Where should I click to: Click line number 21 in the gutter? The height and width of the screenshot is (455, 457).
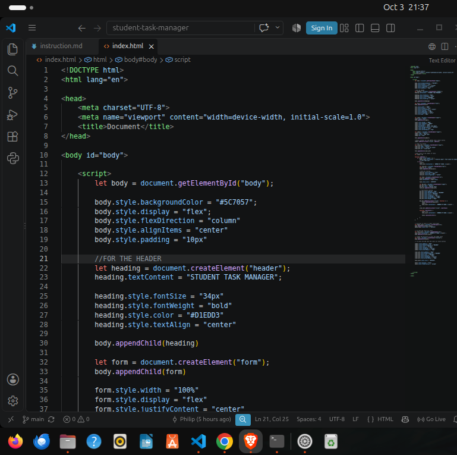44,259
